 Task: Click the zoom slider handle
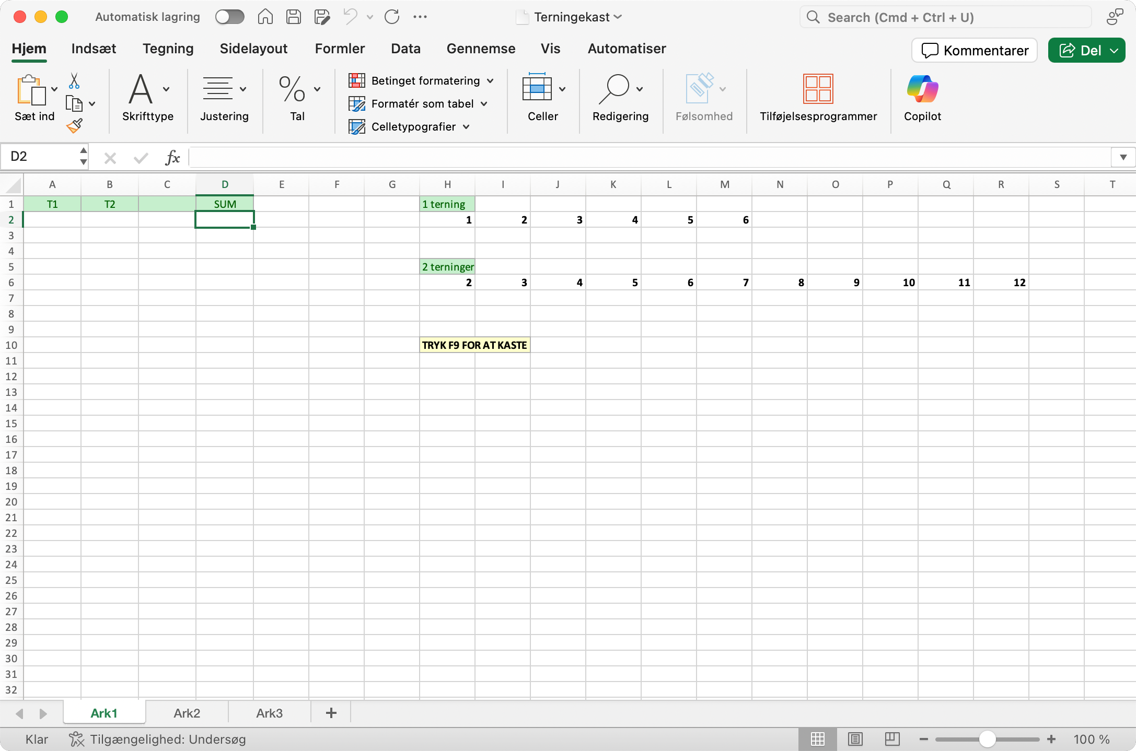pos(987,739)
